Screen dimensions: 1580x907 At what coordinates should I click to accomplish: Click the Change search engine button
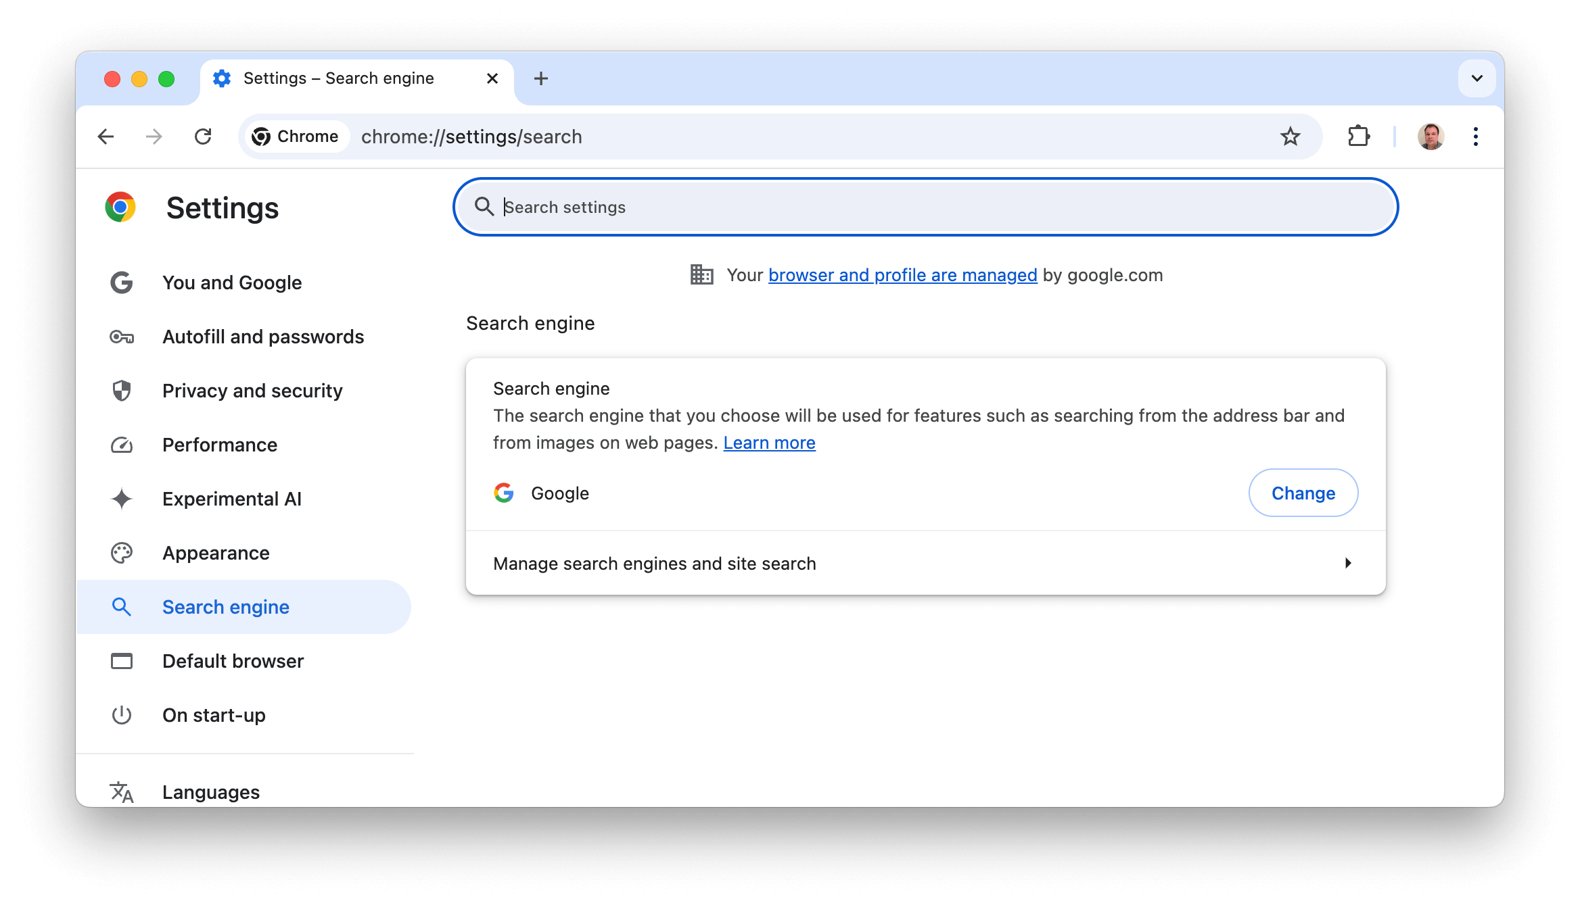(x=1303, y=493)
